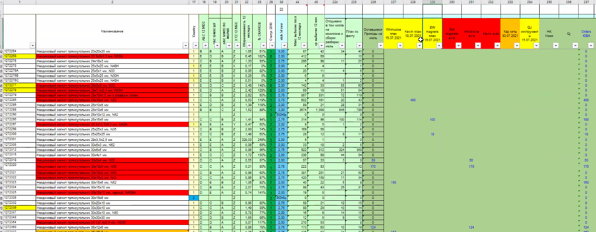Click the red BW magnets avia header
The width and height of the screenshot is (596, 232).
[452, 33]
